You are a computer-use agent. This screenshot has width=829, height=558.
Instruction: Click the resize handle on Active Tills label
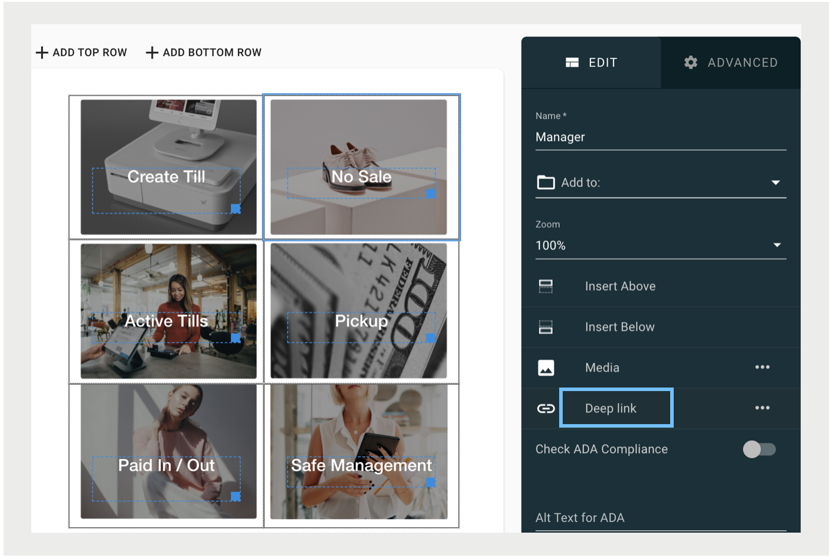[x=236, y=338]
